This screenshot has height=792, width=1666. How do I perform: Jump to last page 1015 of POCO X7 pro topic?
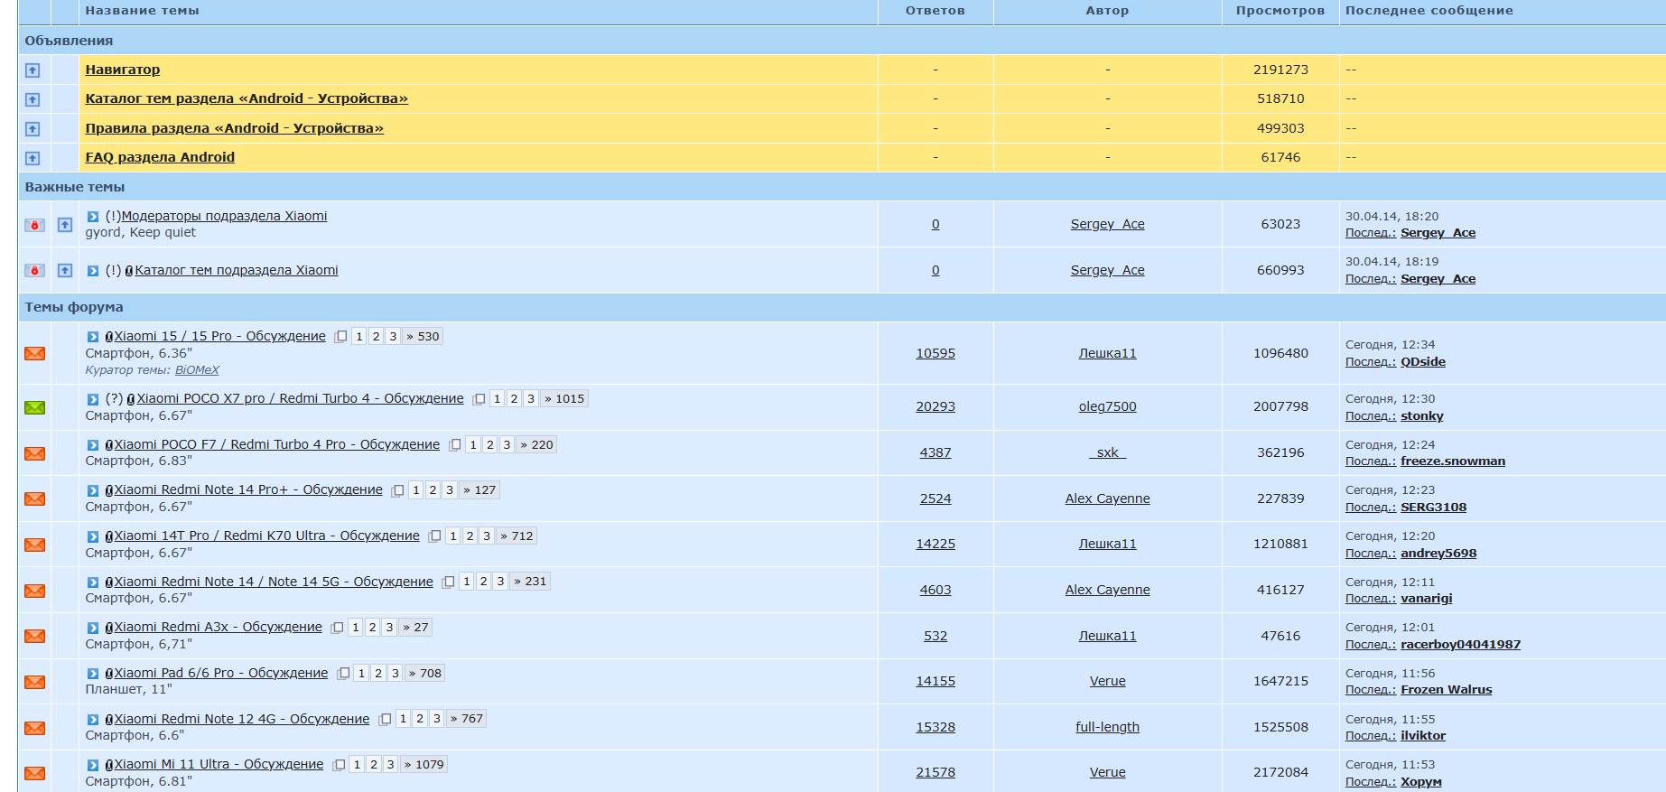point(564,399)
